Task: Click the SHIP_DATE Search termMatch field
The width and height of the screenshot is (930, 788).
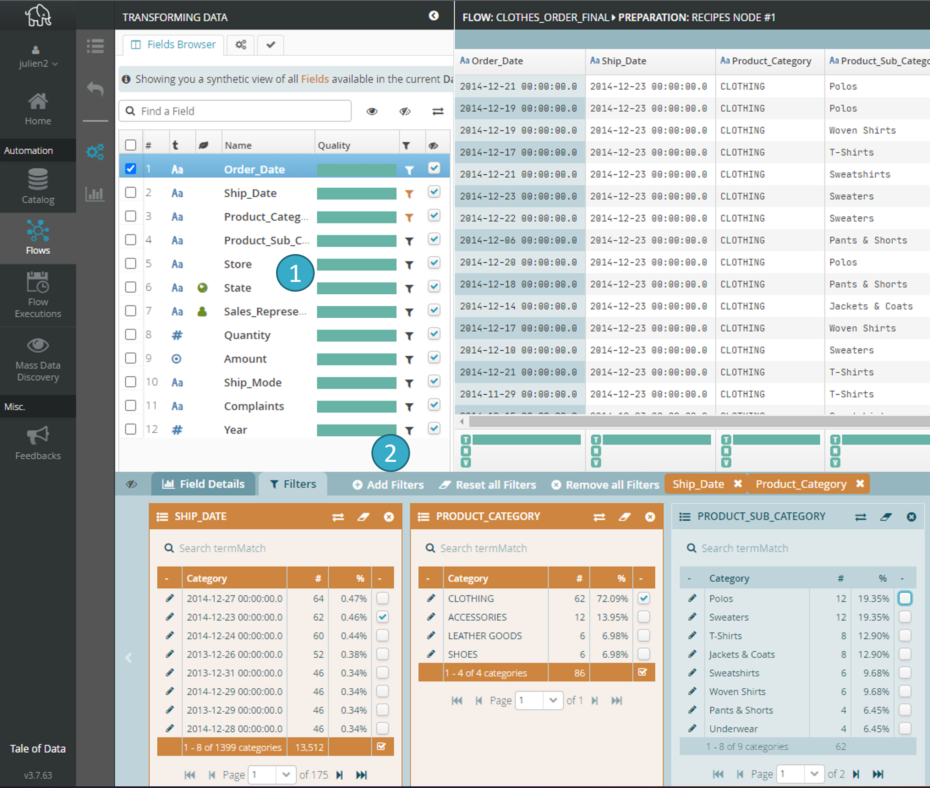Action: [276, 548]
